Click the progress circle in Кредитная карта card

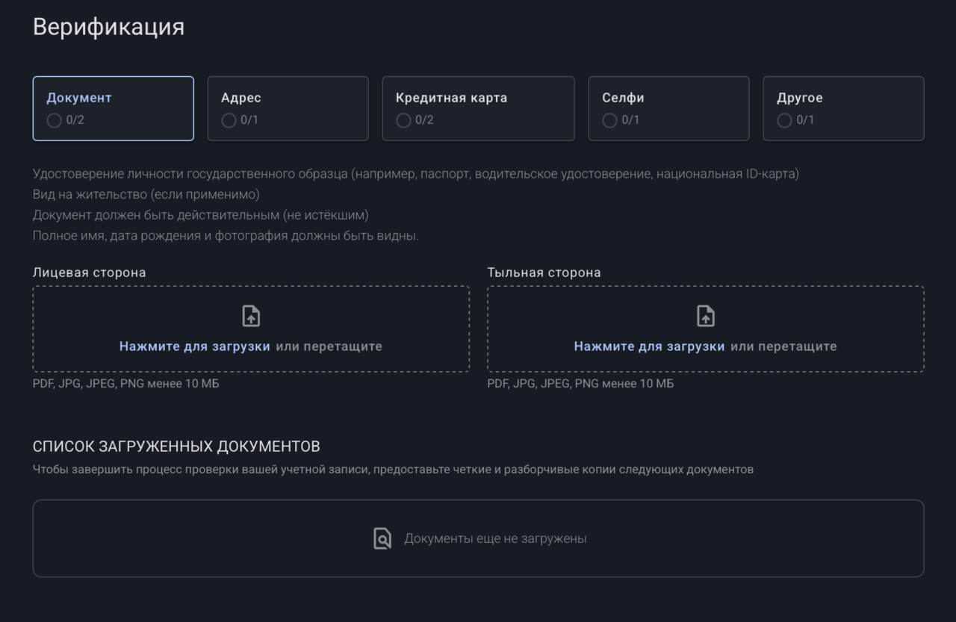point(403,120)
